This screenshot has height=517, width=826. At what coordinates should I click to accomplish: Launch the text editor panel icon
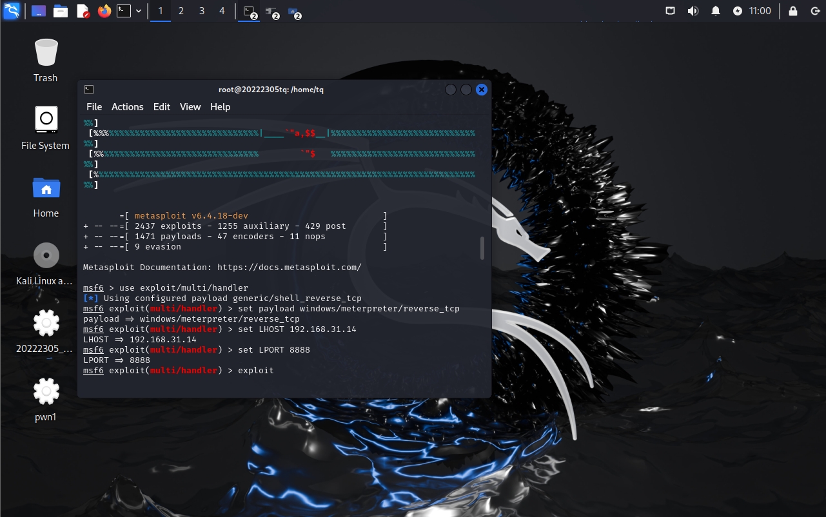[x=83, y=11]
